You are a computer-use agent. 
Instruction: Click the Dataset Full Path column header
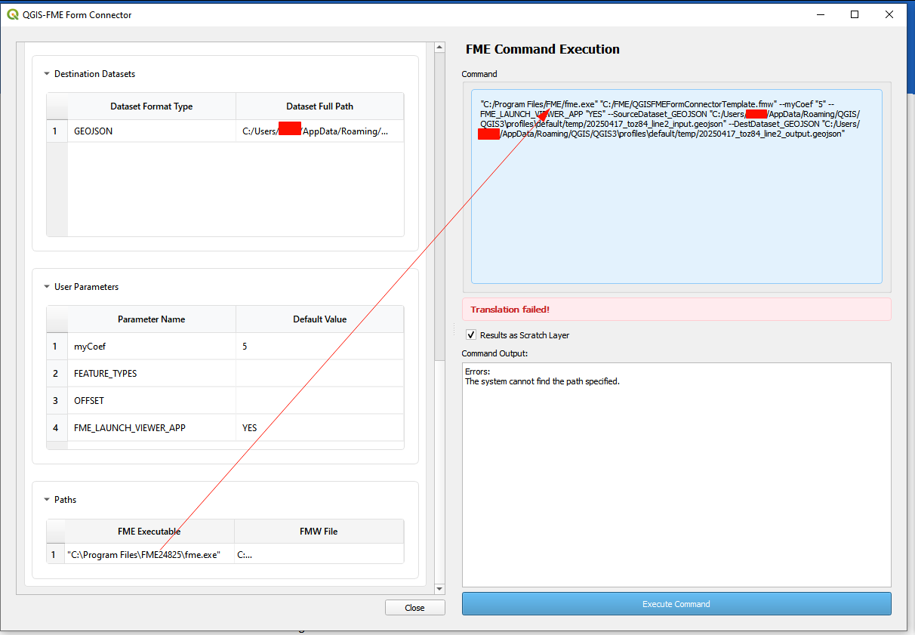tap(319, 106)
